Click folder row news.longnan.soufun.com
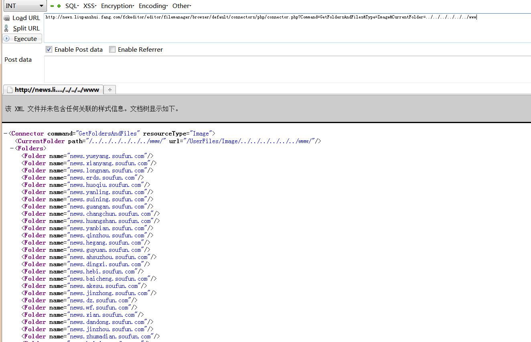This screenshot has width=531, height=342. coord(87,170)
